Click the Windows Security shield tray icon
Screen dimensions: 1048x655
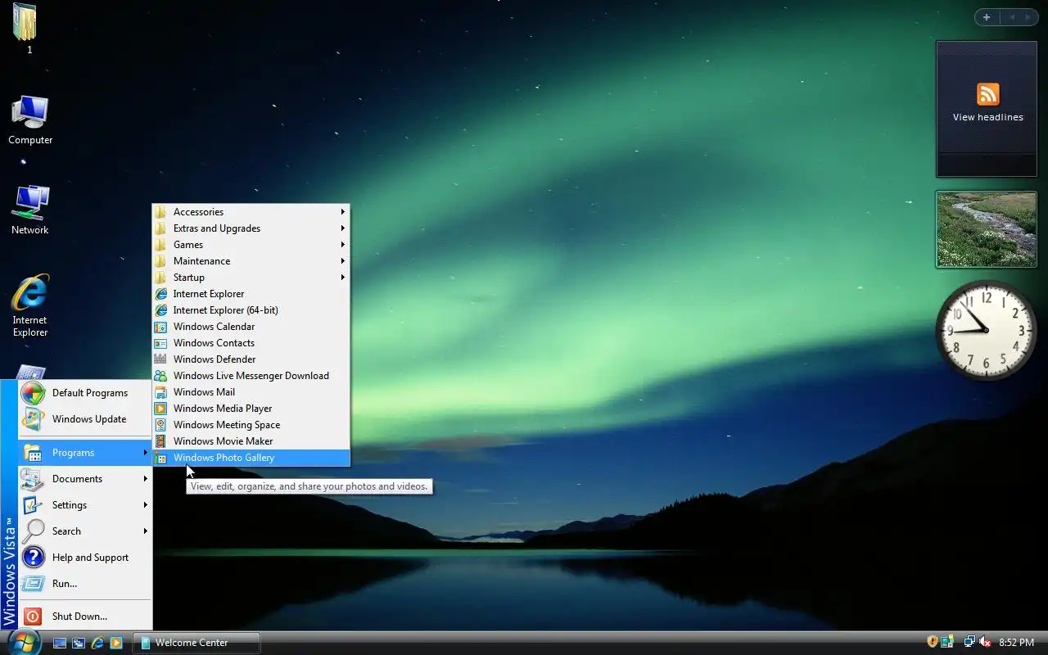(932, 643)
